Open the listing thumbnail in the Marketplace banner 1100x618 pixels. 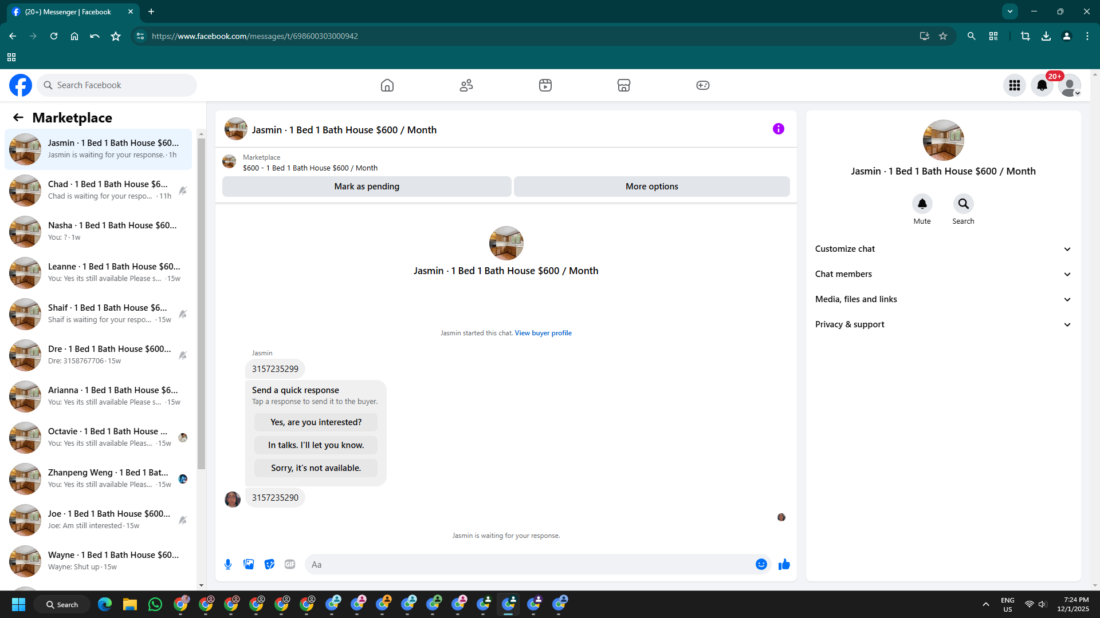tap(229, 162)
